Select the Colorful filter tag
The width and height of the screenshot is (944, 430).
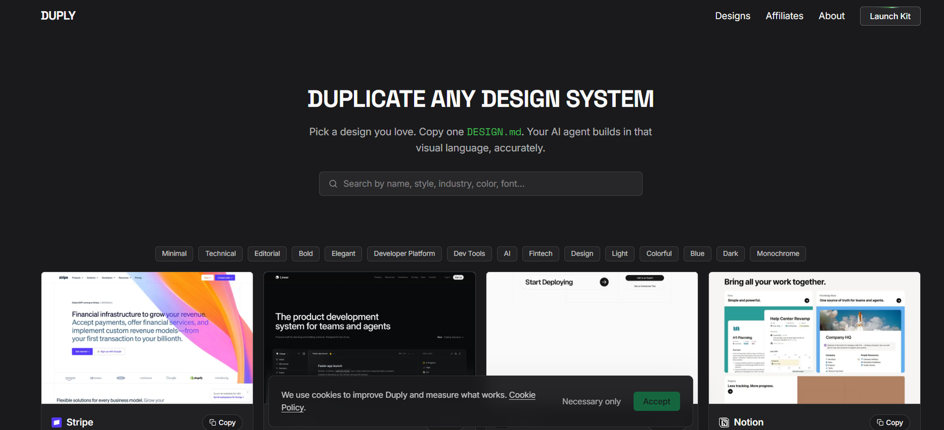pos(659,254)
